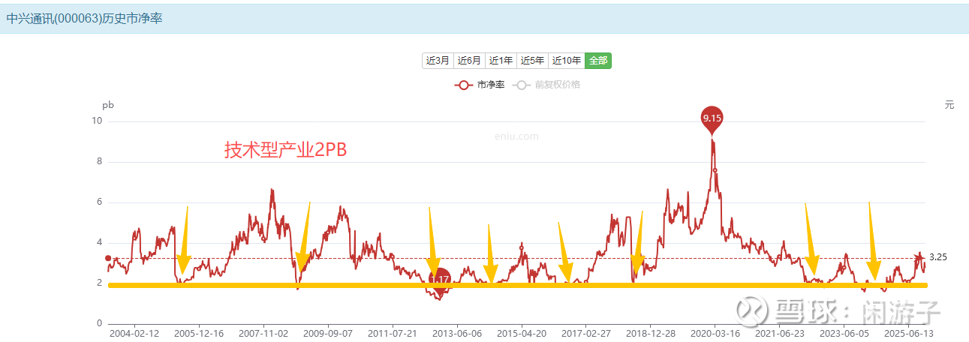The width and height of the screenshot is (969, 342).
Task: Click the 1.17 minimum marker pin
Action: coord(440,280)
